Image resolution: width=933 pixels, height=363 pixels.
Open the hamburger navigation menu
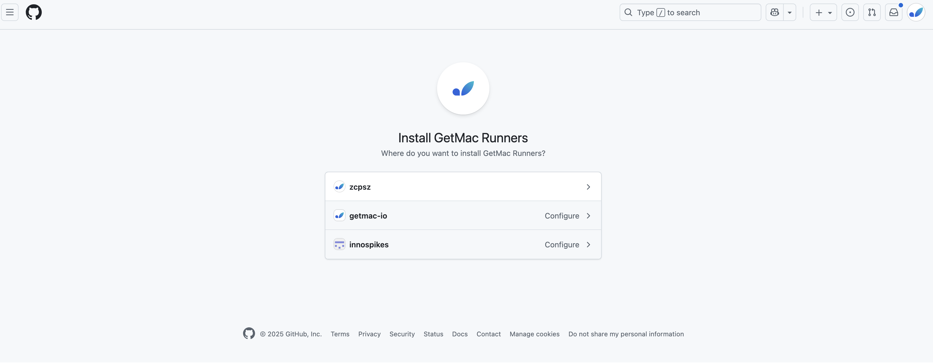click(x=10, y=12)
